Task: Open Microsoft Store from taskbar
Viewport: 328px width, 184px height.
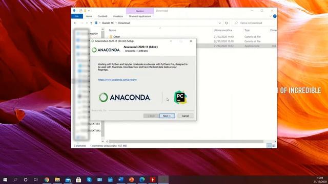Action: pyautogui.click(x=78, y=179)
